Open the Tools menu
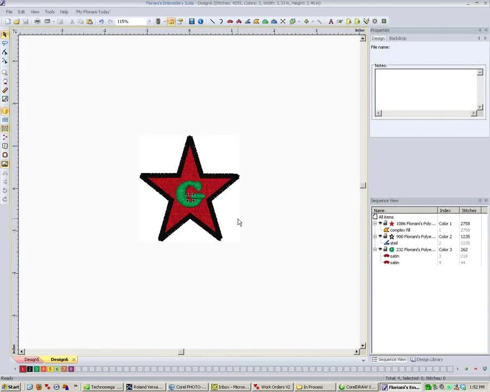 pos(50,12)
